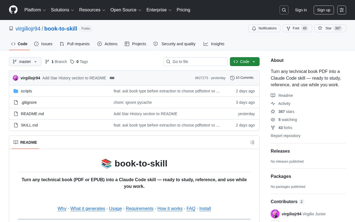The height and width of the screenshot is (222, 355).
Task: Click the file icon beside .gitignore
Action: (x=16, y=102)
